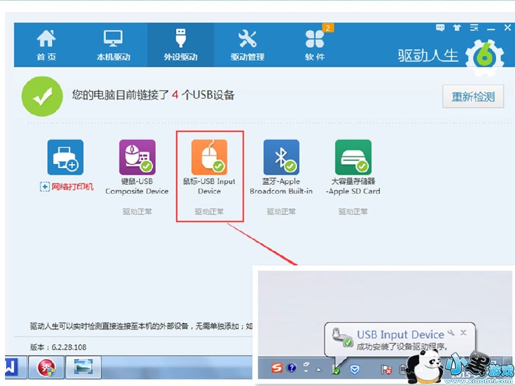Open the wrench settings icon in the balloon

pos(451,333)
